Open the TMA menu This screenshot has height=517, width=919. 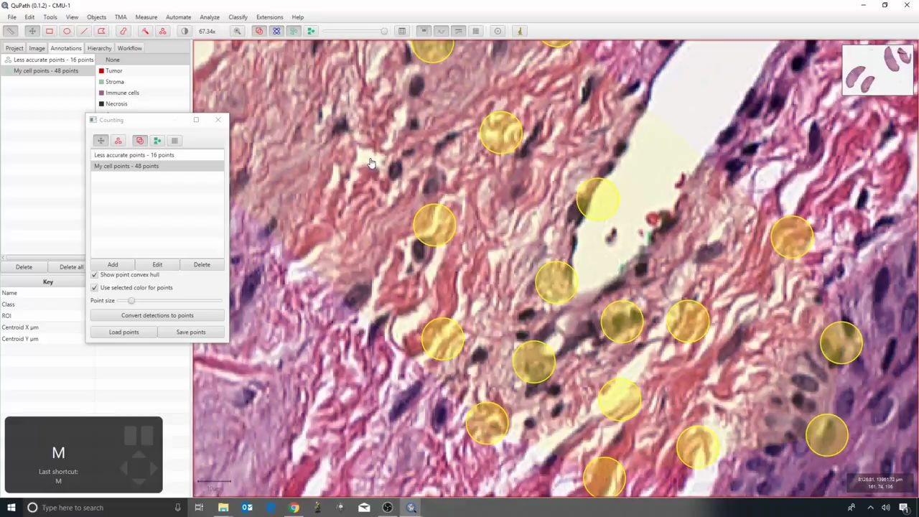point(121,17)
